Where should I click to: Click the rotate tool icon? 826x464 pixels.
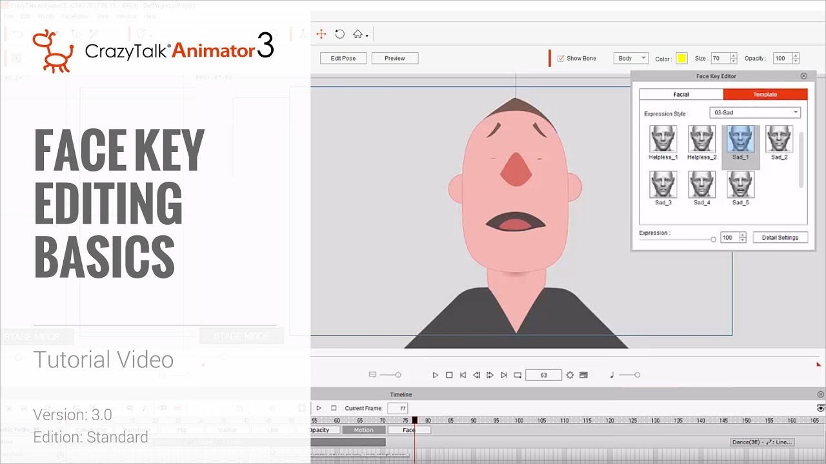[x=339, y=34]
